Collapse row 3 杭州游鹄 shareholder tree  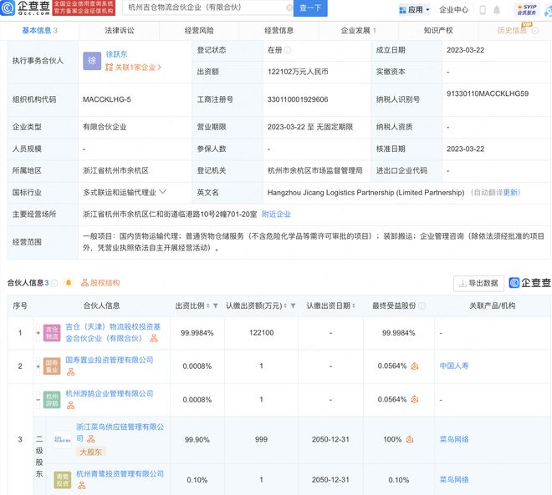38,400
